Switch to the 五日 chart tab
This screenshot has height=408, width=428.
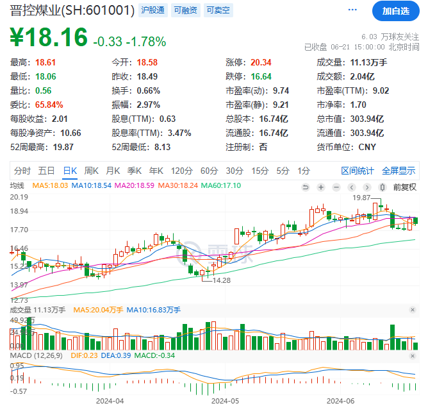point(46,171)
